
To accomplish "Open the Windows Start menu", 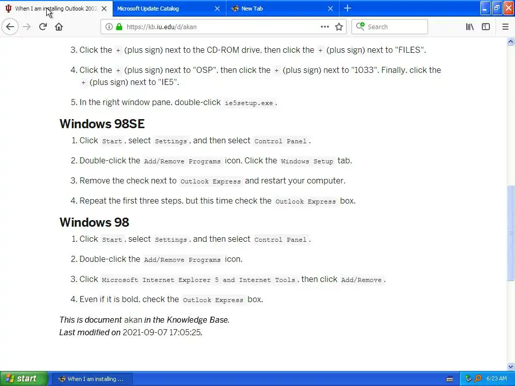I will click(24, 378).
